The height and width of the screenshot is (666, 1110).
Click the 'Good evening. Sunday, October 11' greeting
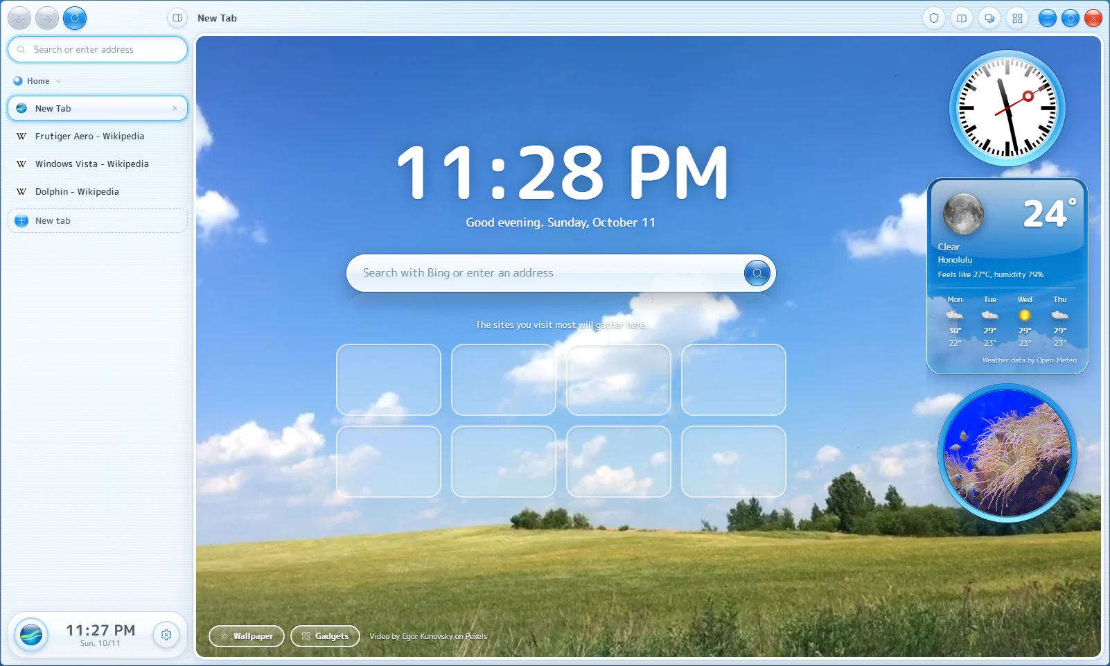[x=561, y=222]
